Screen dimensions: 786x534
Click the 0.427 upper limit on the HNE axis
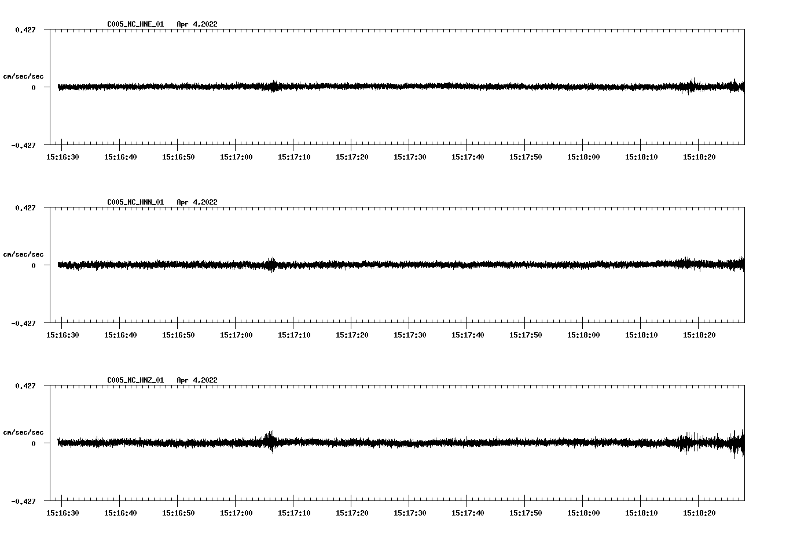pyautogui.click(x=25, y=29)
